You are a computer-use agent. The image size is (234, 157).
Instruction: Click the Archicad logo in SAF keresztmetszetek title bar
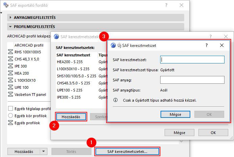56,36
